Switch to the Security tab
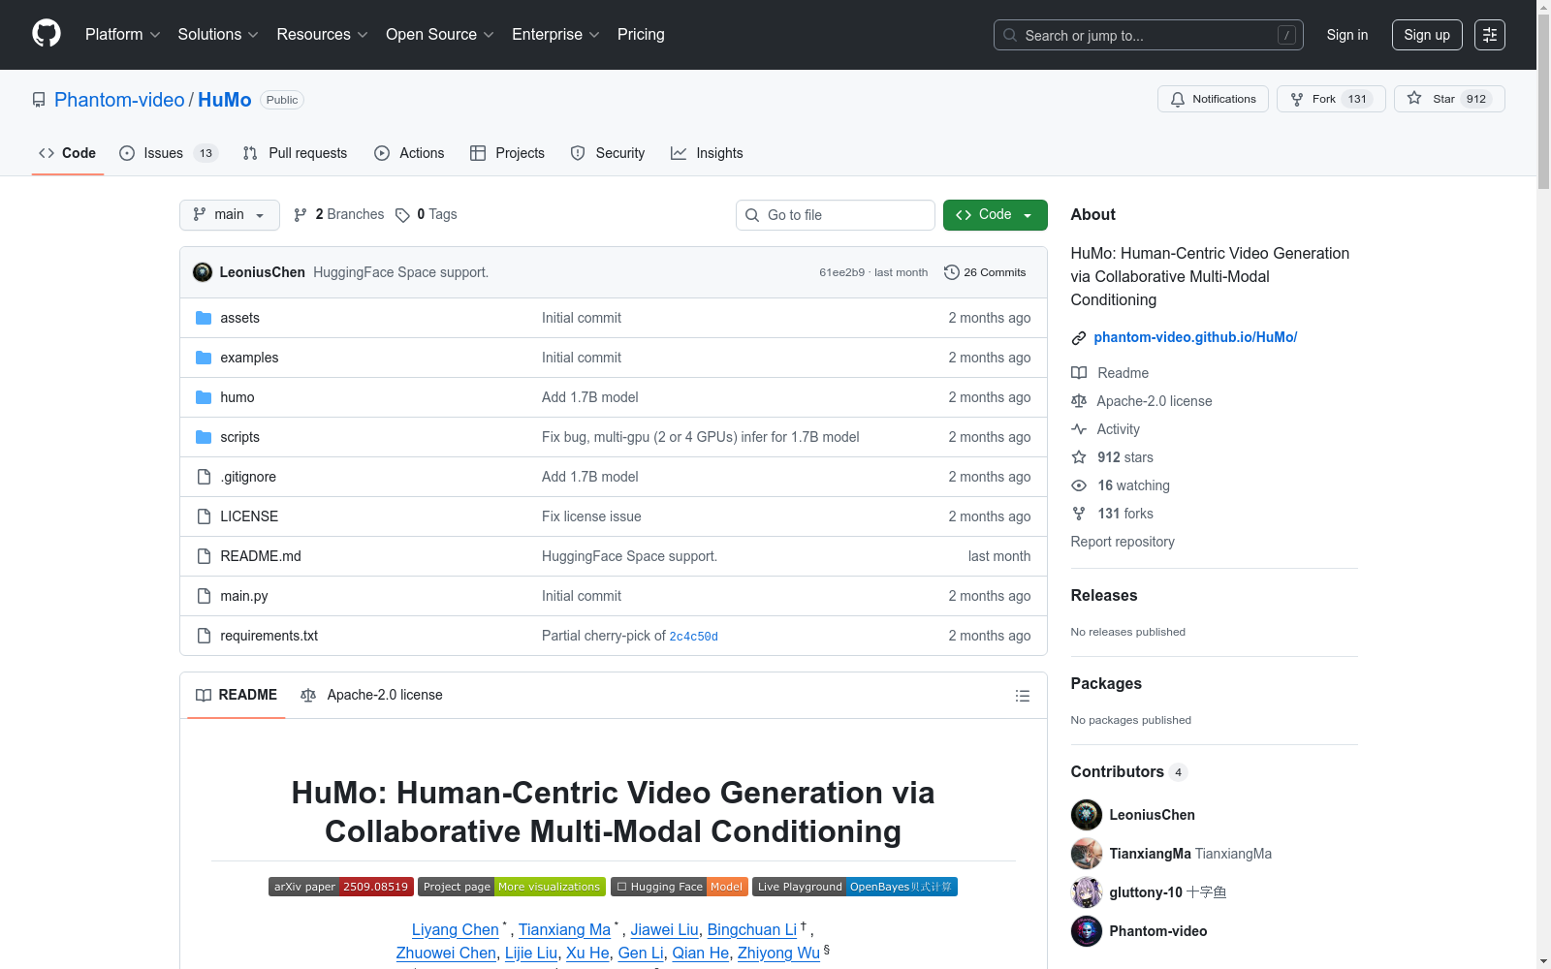Viewport: 1551px width, 969px height. 608,153
